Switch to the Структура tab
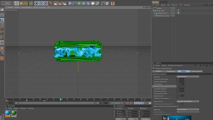Screen dimensions: 213x120 (163, 2)
